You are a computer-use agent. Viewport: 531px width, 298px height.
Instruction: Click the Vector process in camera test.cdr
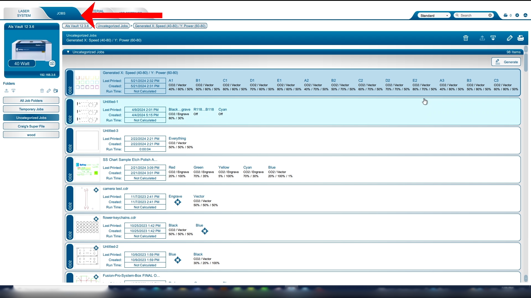tap(205, 201)
